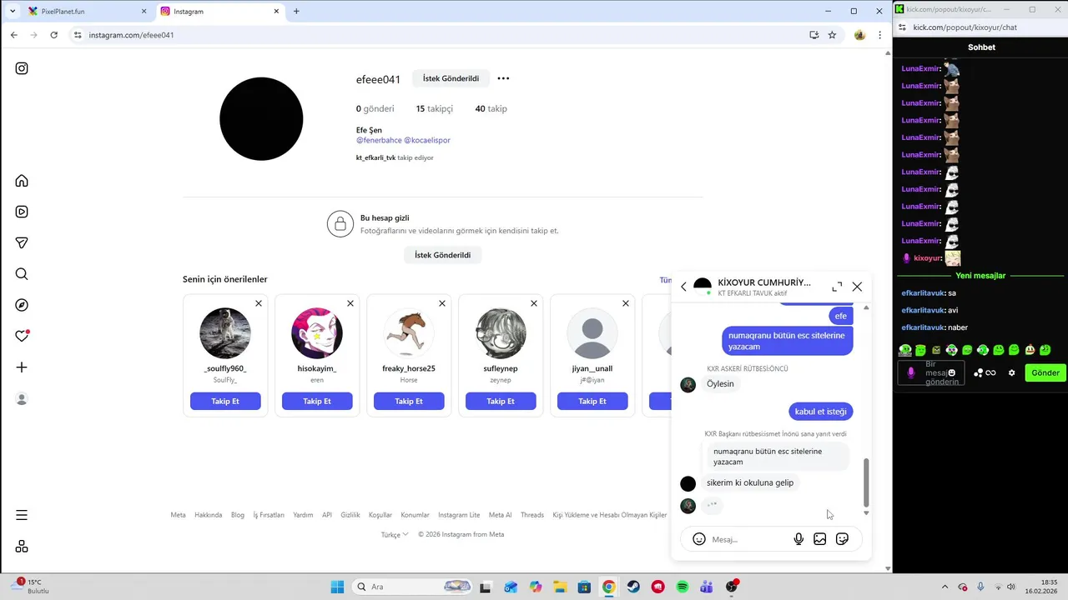Open the Chrome three-dot menu
This screenshot has height=600, width=1068.
(x=879, y=35)
